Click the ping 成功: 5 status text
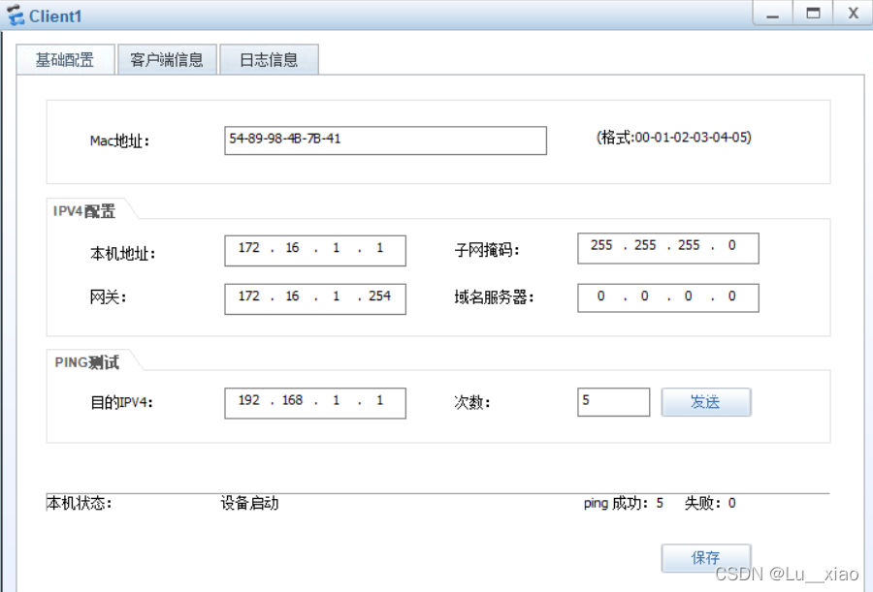The height and width of the screenshot is (592, 873). click(x=624, y=503)
